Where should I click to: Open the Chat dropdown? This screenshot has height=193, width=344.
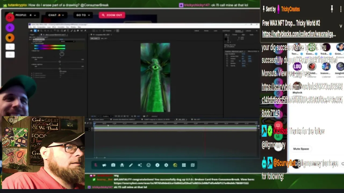pyautogui.click(x=56, y=15)
